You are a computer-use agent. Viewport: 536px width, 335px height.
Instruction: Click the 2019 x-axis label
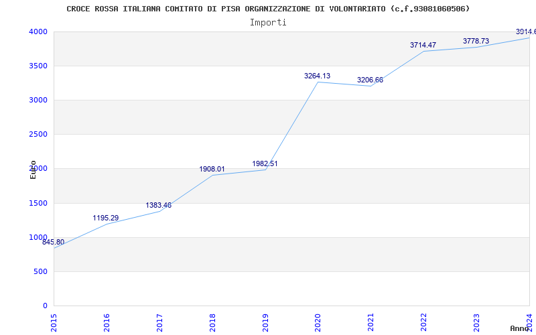[265, 323]
